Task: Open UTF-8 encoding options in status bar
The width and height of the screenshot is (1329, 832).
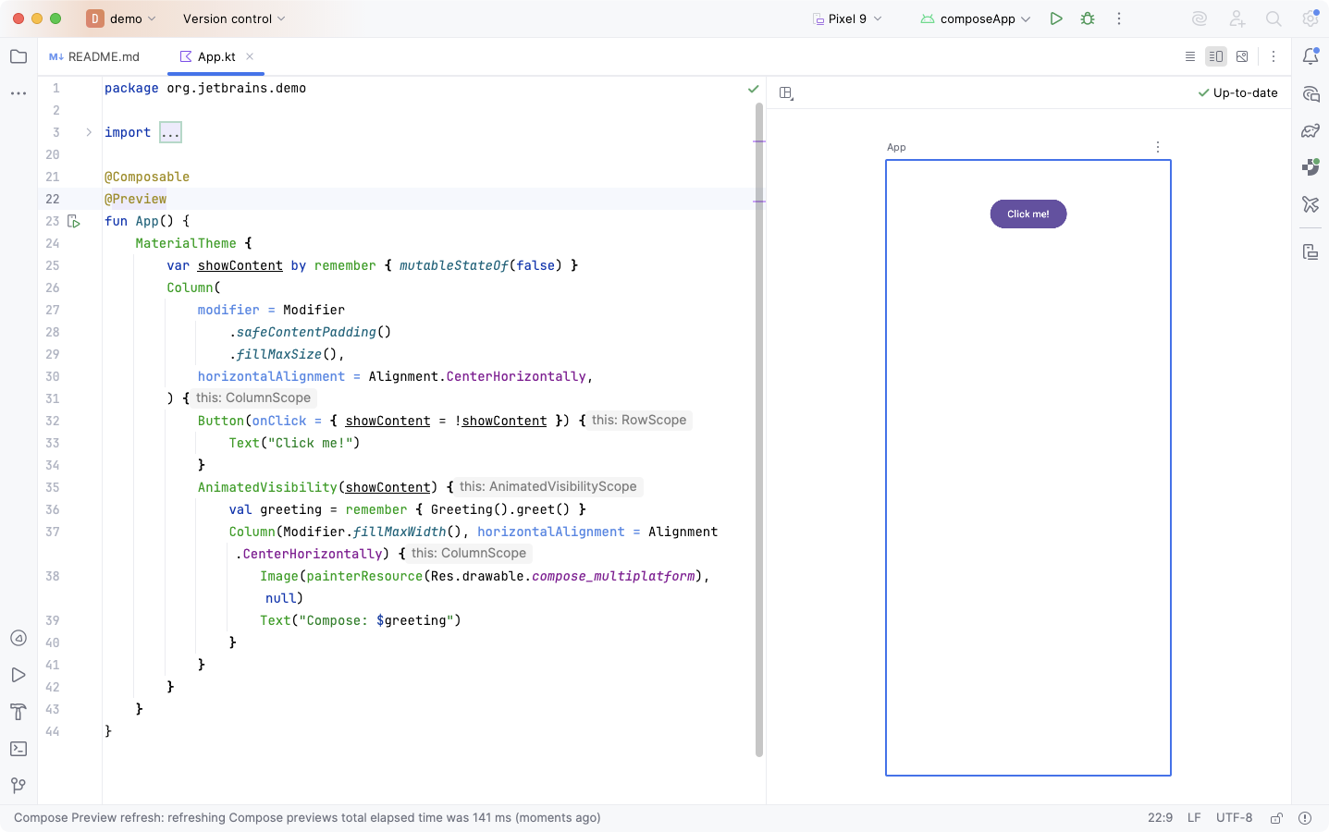Action: pos(1234,817)
